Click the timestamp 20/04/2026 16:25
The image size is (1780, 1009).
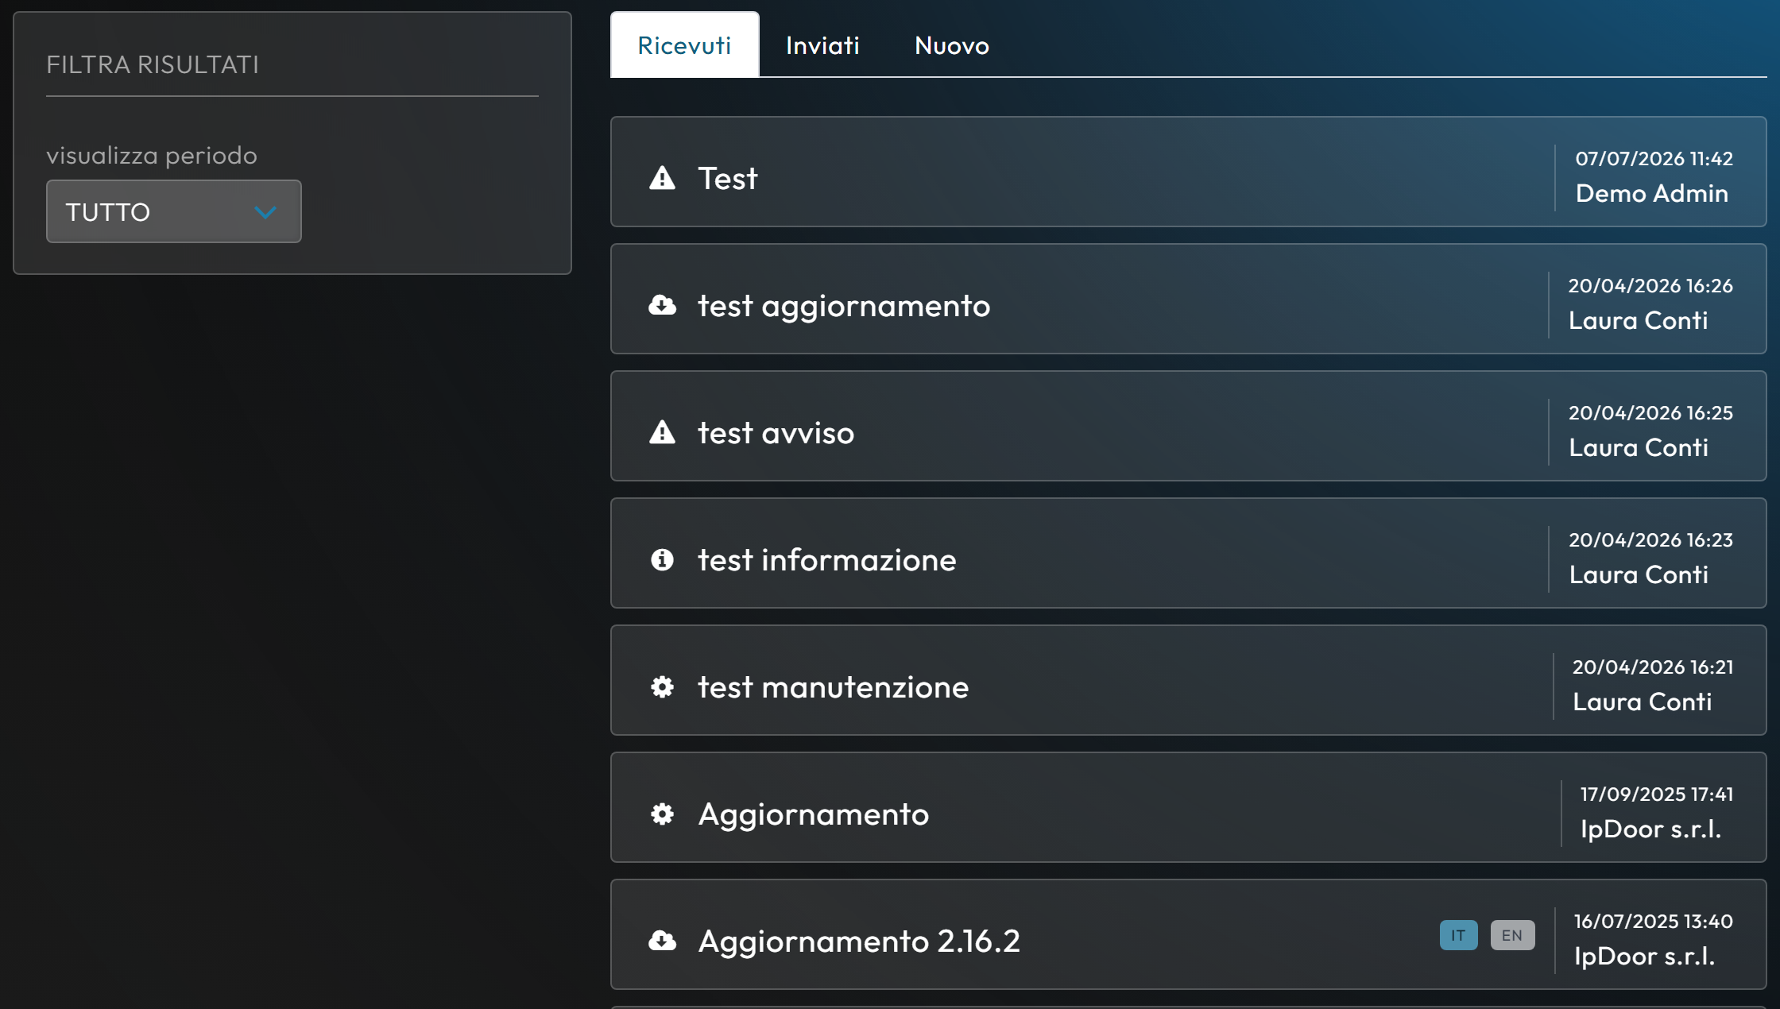[1650, 412]
